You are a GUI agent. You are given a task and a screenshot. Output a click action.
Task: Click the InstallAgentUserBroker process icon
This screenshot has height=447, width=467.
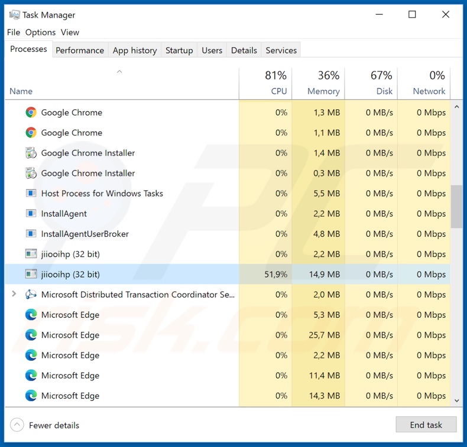click(31, 234)
